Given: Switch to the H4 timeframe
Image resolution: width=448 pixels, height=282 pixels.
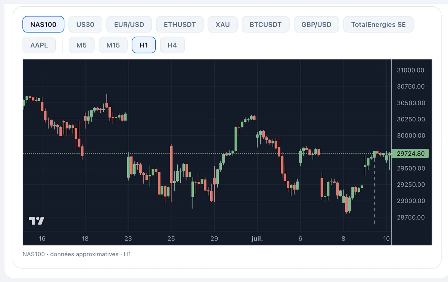Looking at the screenshot, I should 172,45.
